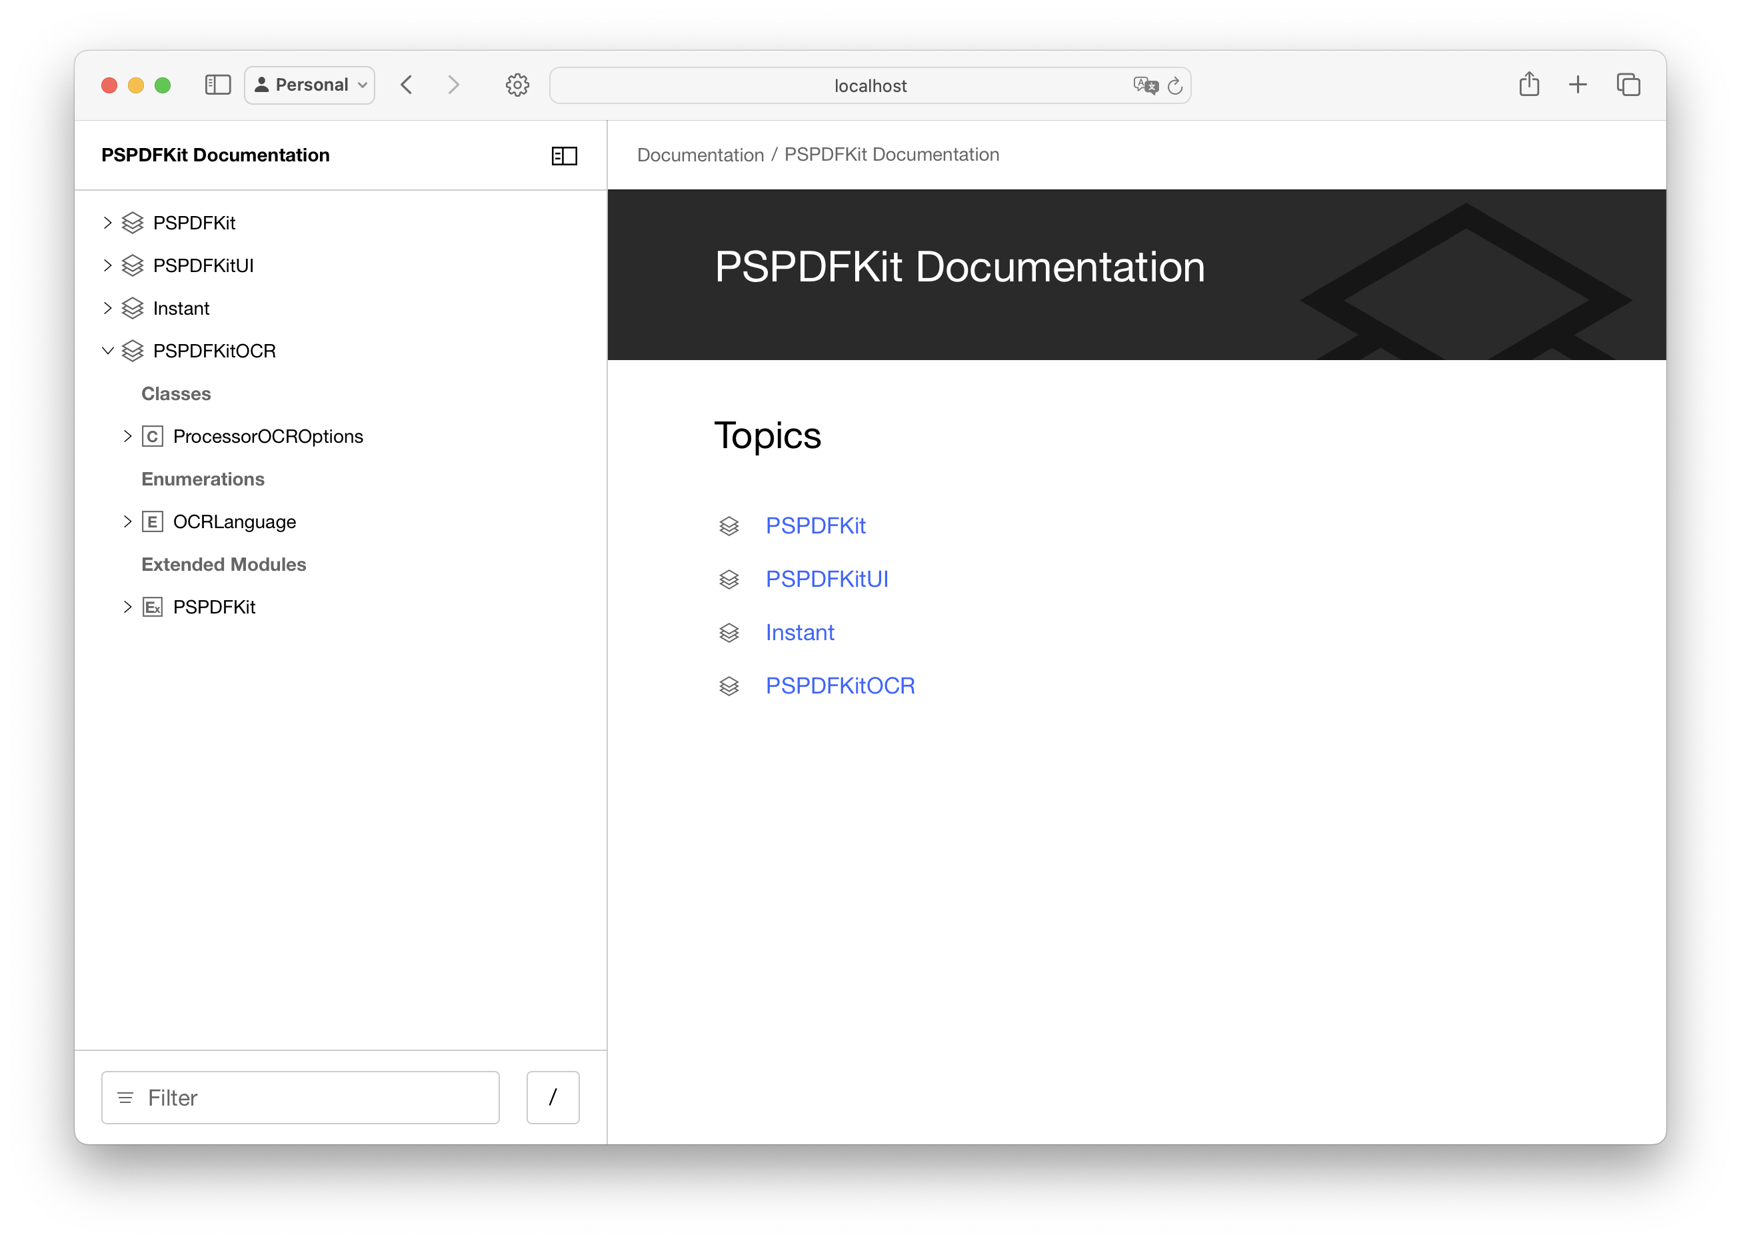Click the enumeration icon beside OCRLanguage
Viewport: 1741px width, 1243px height.
pos(153,521)
